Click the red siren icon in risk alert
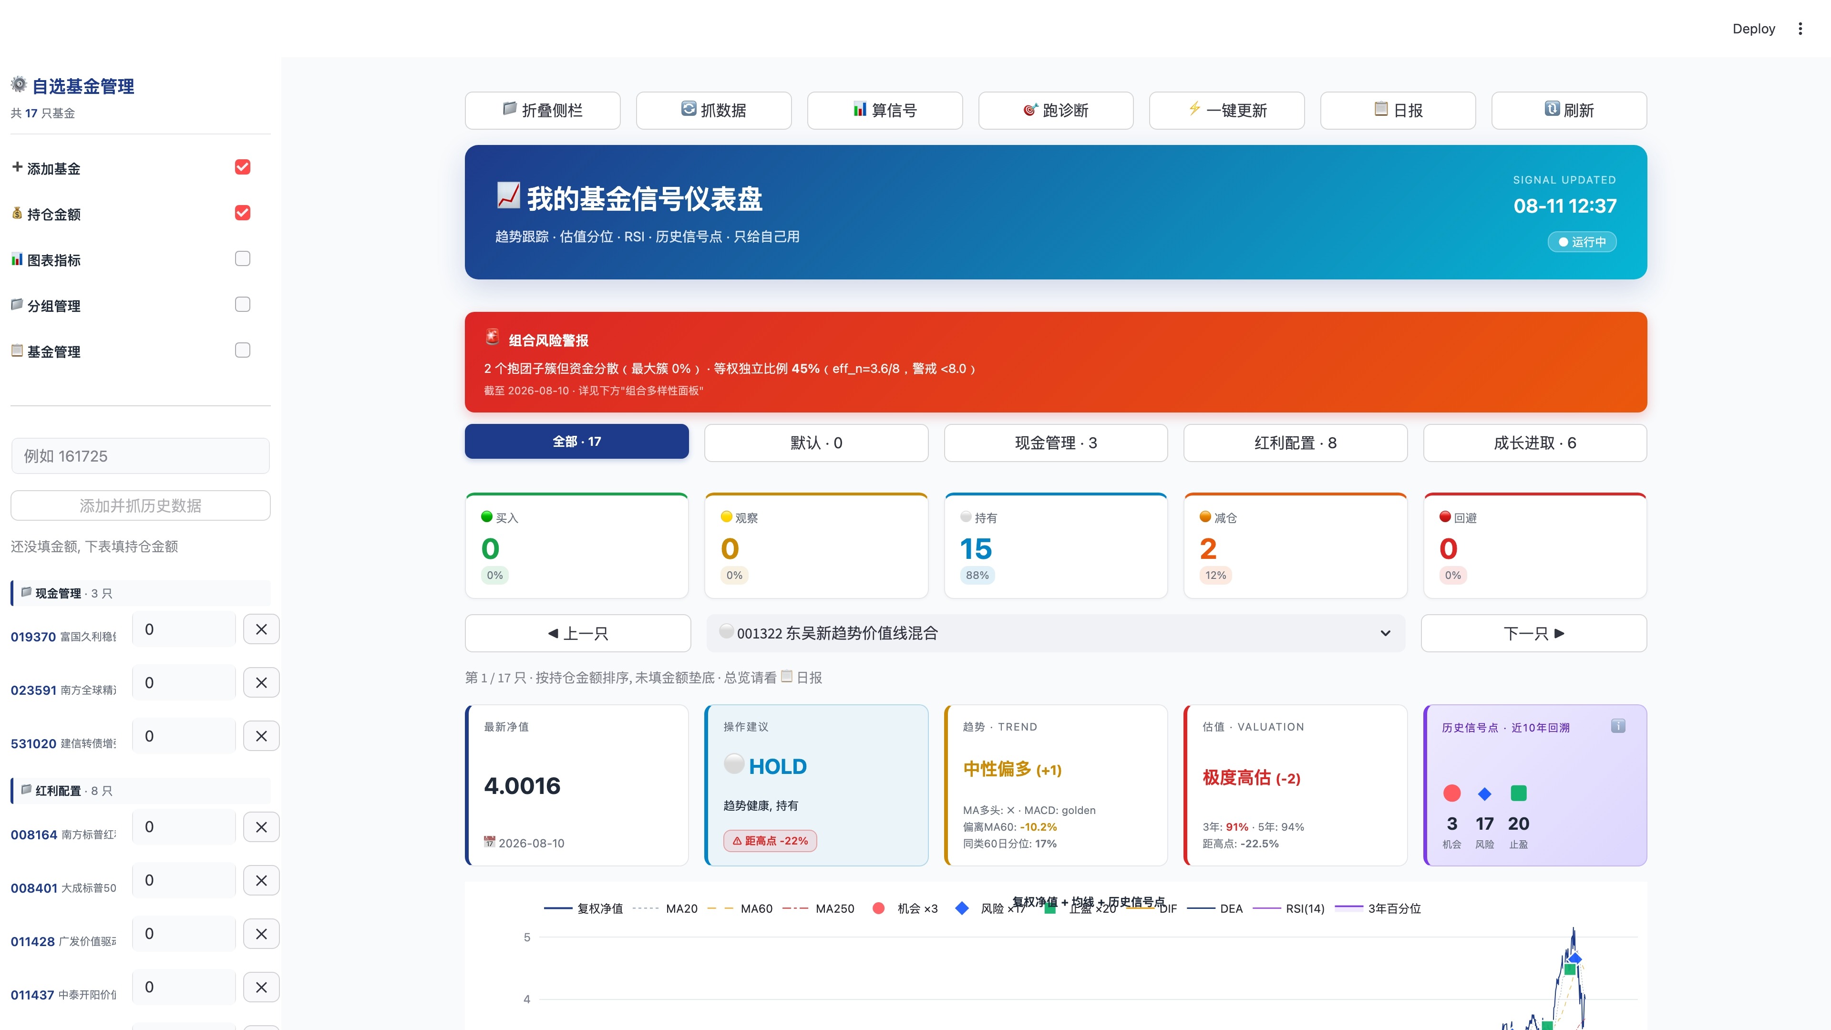1831x1030 pixels. [x=492, y=337]
